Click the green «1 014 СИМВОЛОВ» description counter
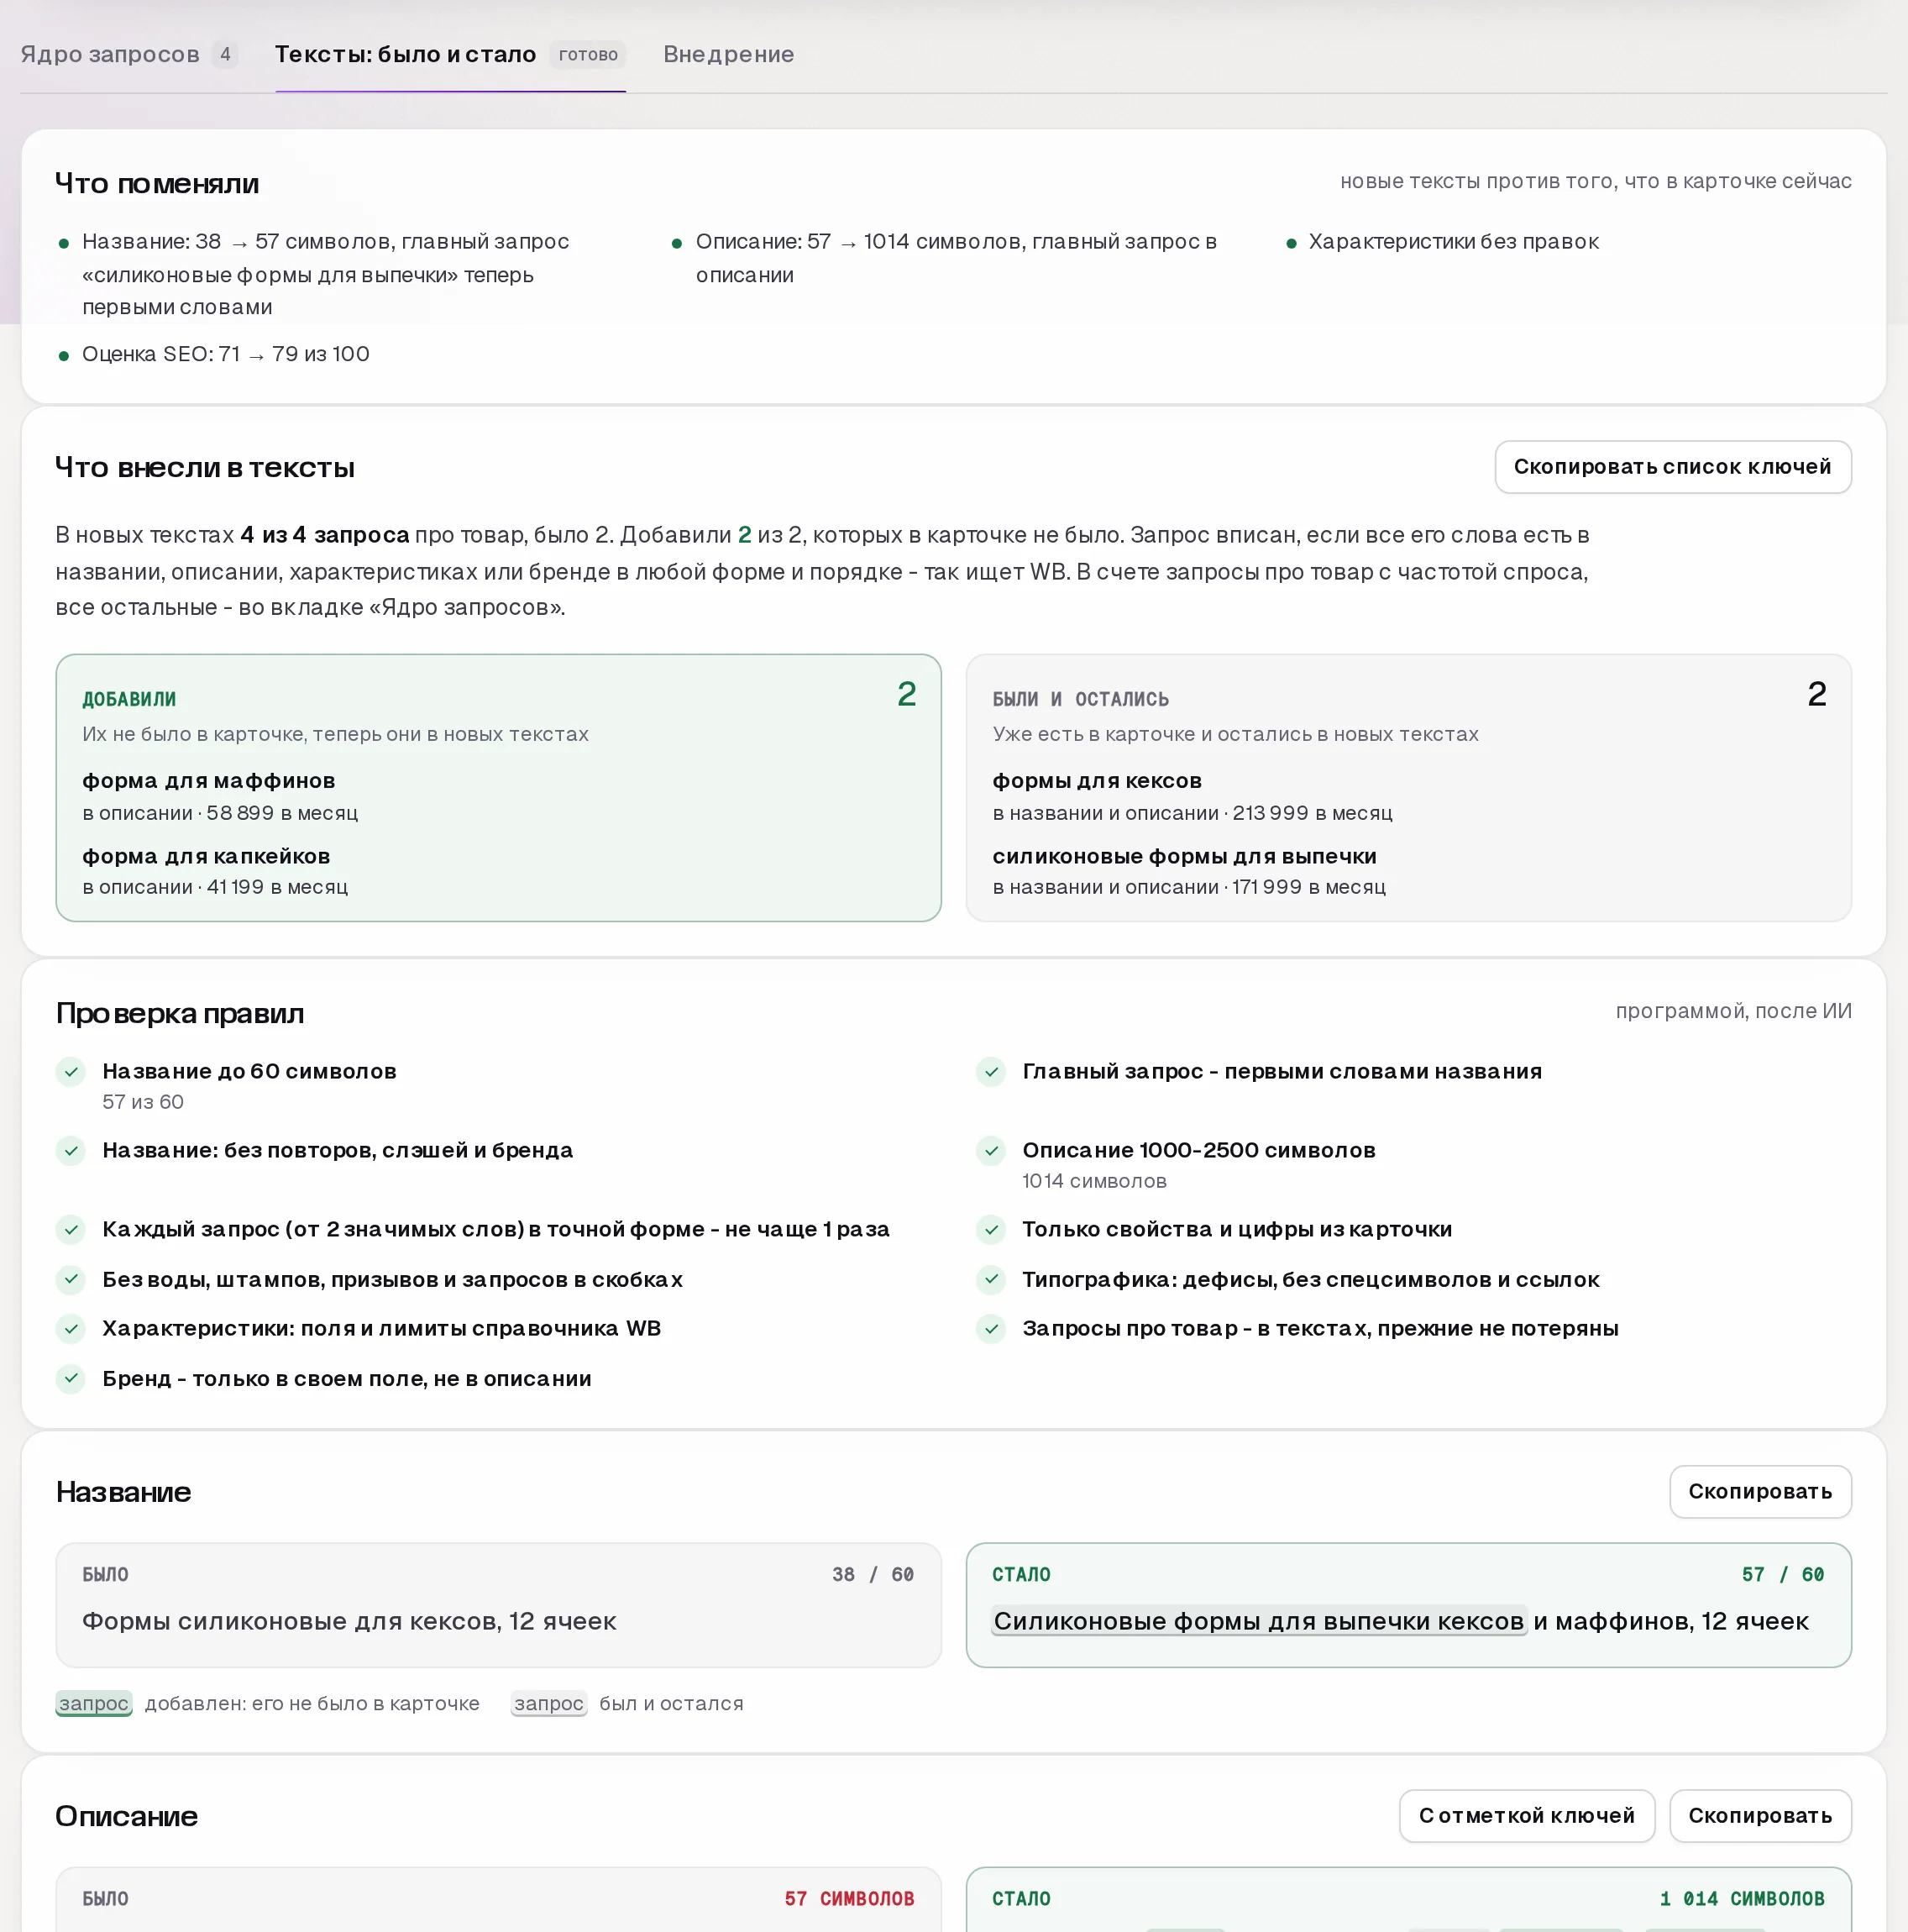 (x=1742, y=1898)
